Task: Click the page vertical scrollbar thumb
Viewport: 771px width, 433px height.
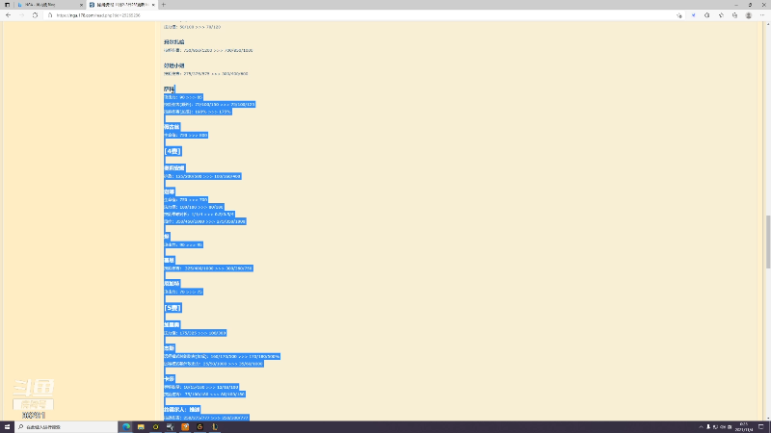Action: pyautogui.click(x=767, y=242)
